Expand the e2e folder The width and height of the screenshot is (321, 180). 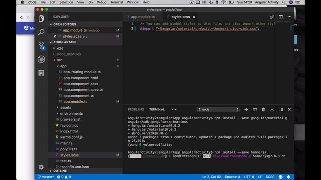pos(60,48)
